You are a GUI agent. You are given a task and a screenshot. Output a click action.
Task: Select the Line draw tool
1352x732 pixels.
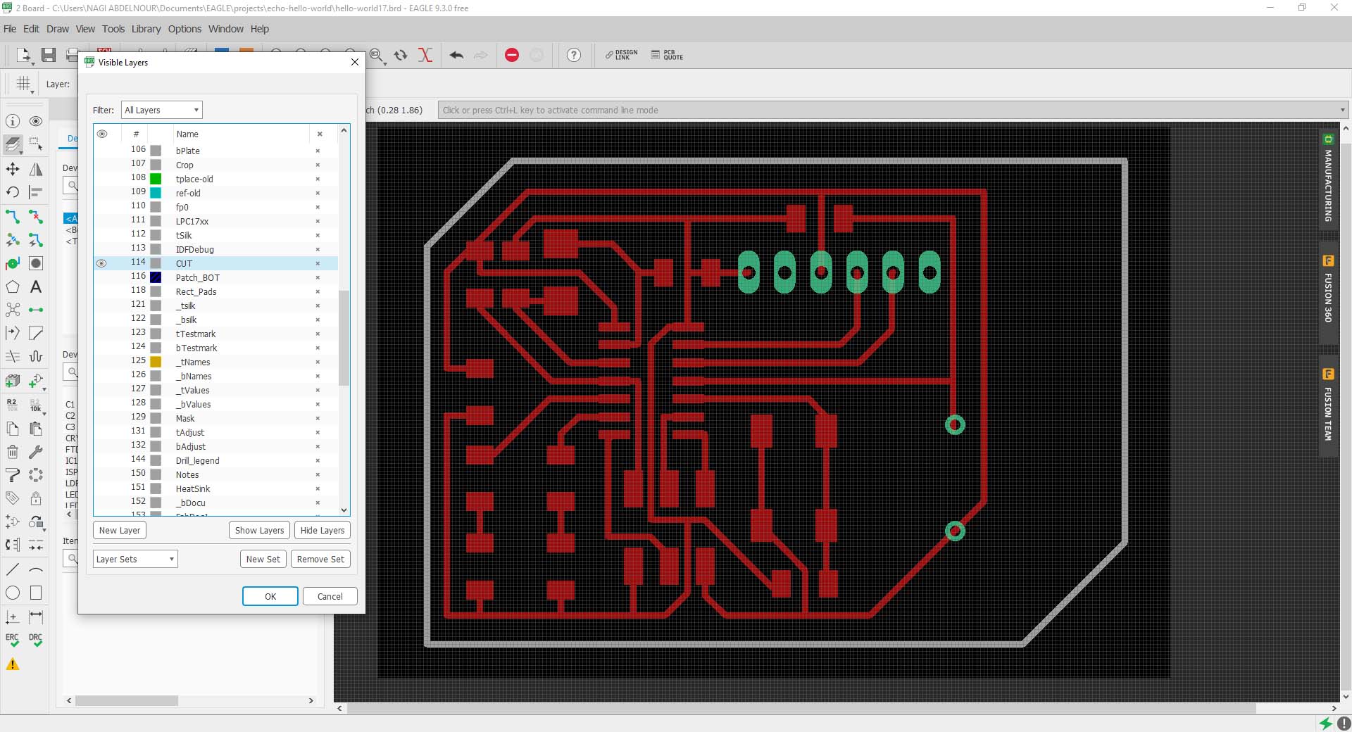click(x=13, y=569)
